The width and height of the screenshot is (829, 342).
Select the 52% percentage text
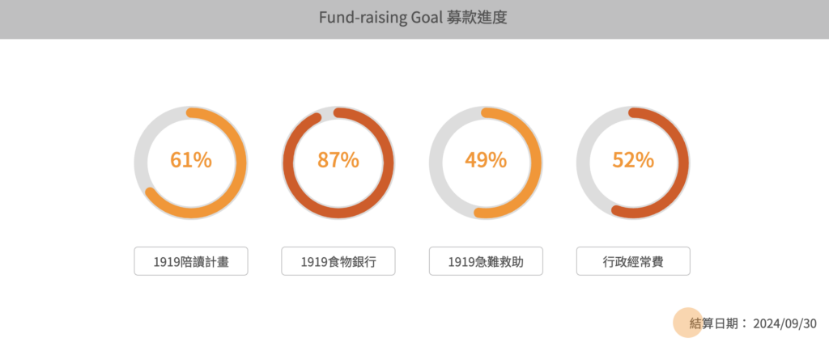pyautogui.click(x=633, y=160)
